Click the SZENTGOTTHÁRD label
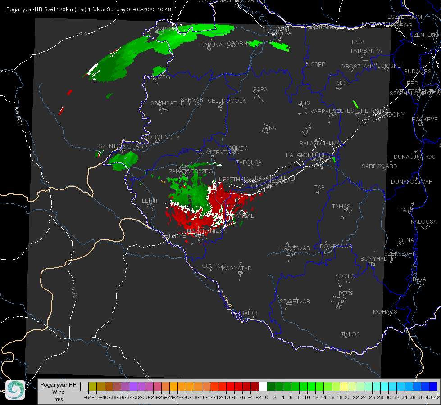Viewport: 441px width, 405px height. click(x=123, y=146)
